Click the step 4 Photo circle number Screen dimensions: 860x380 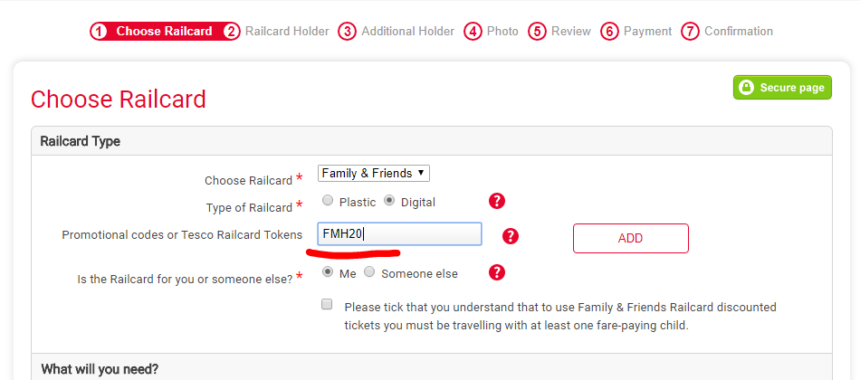(473, 32)
